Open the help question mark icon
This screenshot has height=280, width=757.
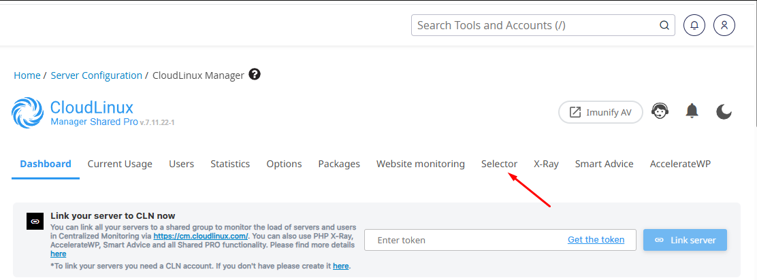coord(255,75)
